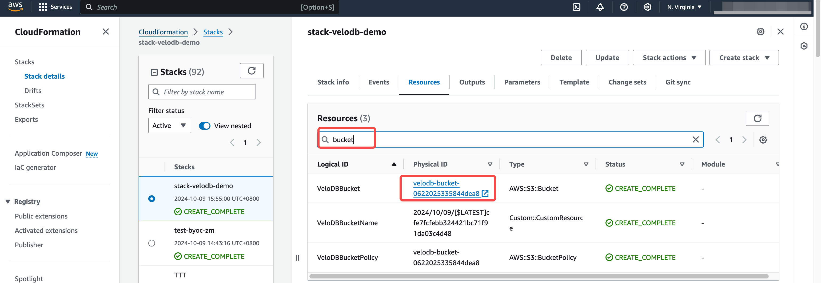The height and width of the screenshot is (283, 821).
Task: Switch to the Events tab
Action: 379,82
